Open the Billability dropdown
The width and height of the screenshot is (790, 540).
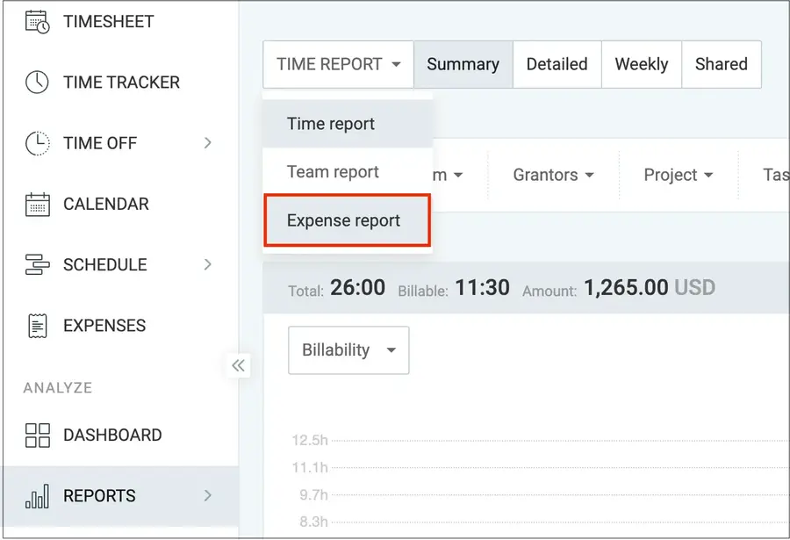pos(348,349)
